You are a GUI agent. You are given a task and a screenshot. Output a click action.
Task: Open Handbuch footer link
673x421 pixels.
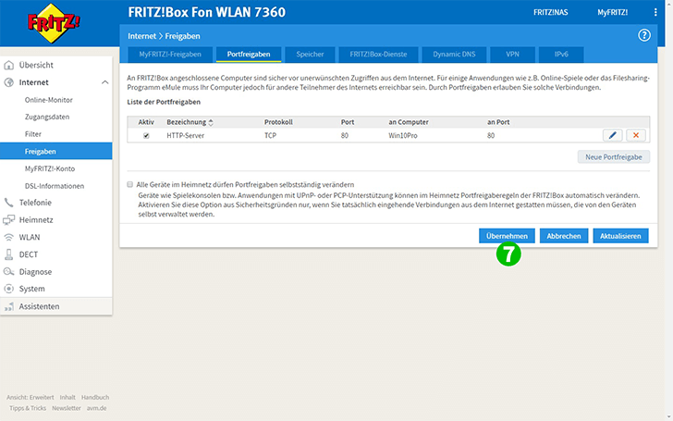point(95,397)
